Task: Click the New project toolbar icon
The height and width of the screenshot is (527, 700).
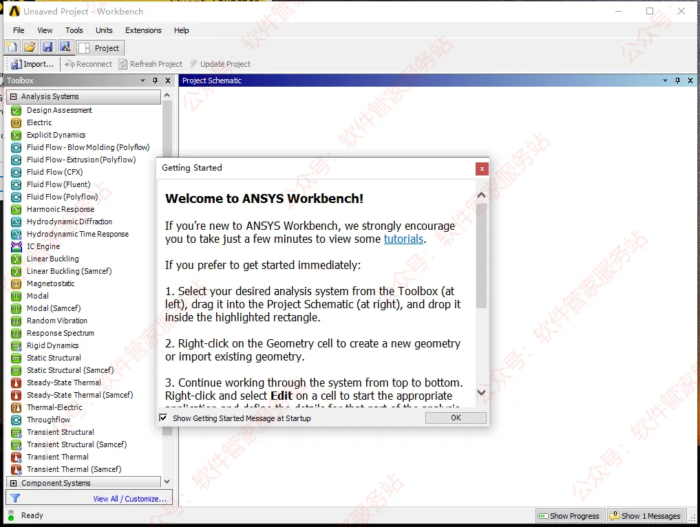Action: 12,47
